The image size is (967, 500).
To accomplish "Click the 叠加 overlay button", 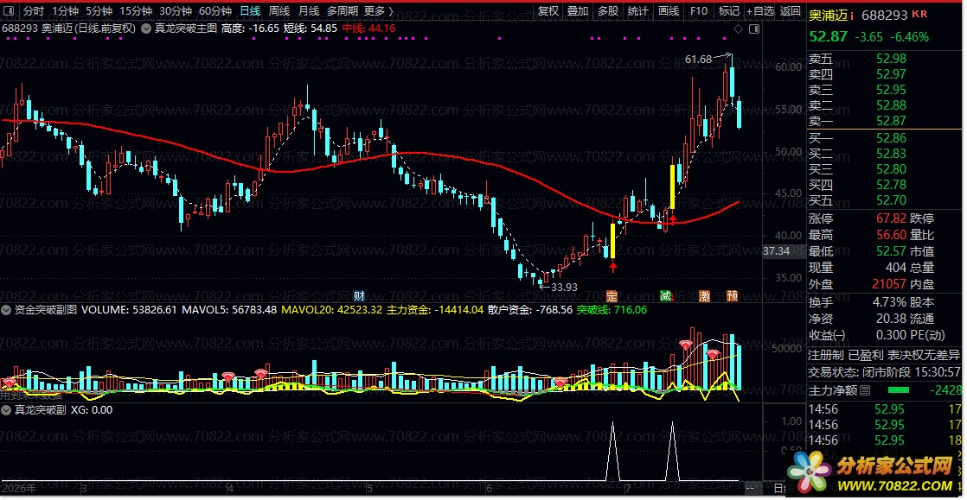I will [578, 11].
